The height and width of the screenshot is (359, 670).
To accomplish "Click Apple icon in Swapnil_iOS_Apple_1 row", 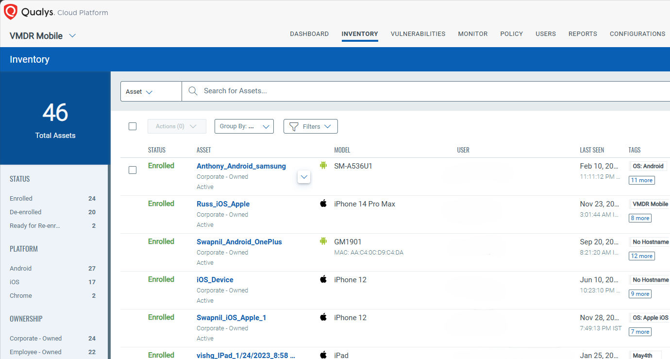I will (323, 317).
